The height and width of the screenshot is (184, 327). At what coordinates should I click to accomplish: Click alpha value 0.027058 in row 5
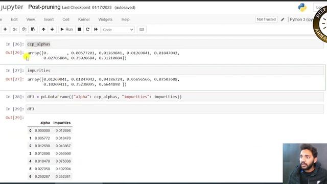point(42,169)
